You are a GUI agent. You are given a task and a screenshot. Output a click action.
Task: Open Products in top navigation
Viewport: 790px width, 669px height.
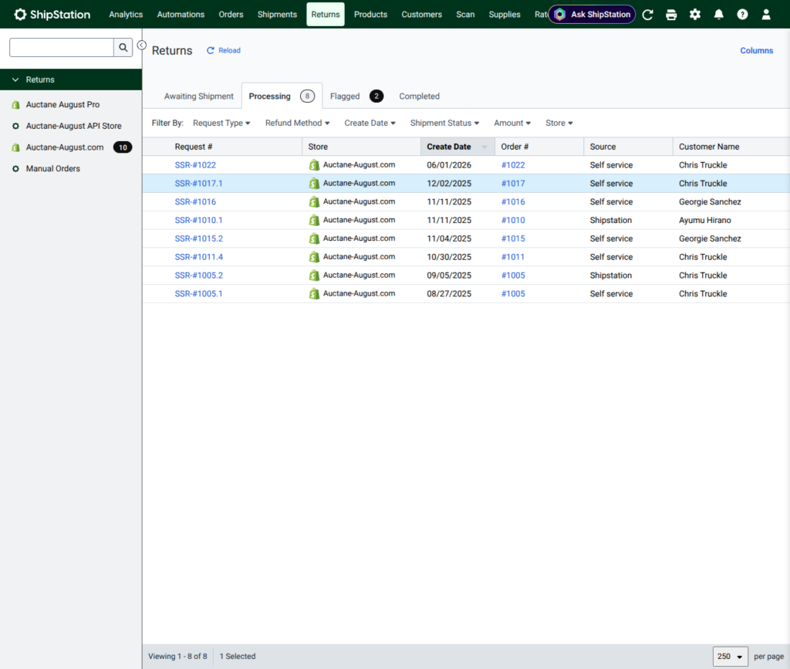coord(370,14)
